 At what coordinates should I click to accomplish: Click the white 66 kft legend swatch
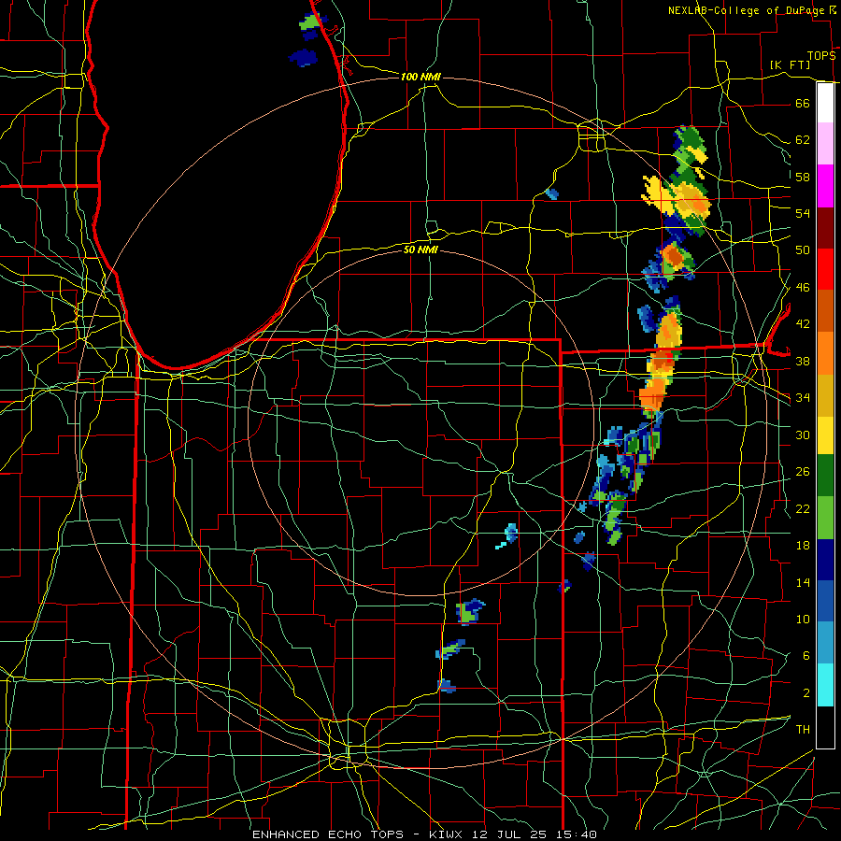825,103
